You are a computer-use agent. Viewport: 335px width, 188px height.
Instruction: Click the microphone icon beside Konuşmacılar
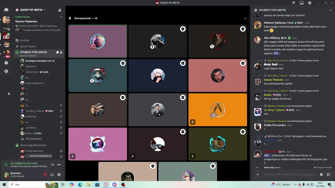point(70,18)
